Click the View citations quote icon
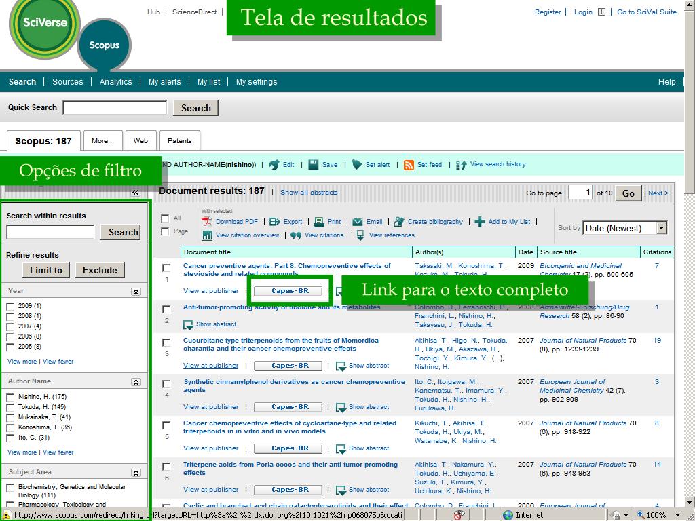 296,235
